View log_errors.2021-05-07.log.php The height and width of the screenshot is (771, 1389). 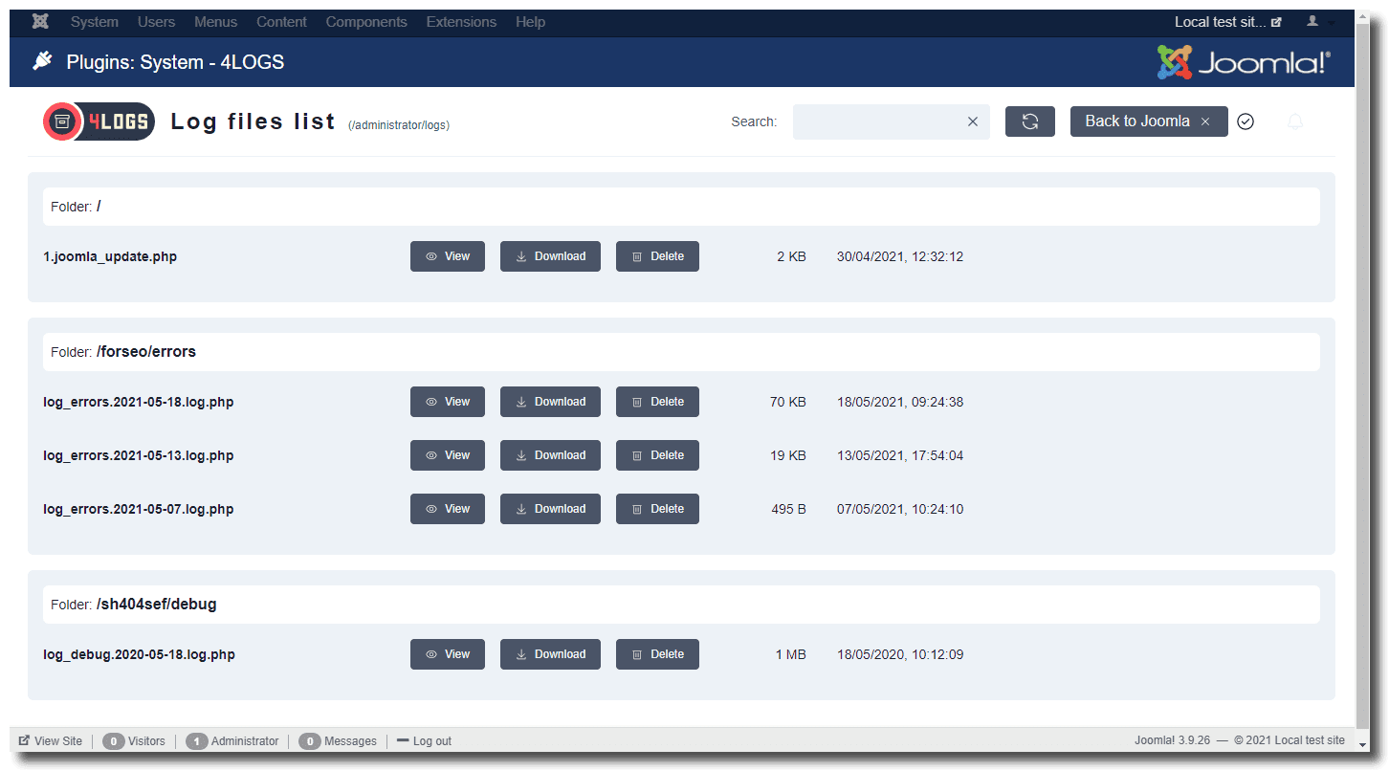click(x=448, y=509)
